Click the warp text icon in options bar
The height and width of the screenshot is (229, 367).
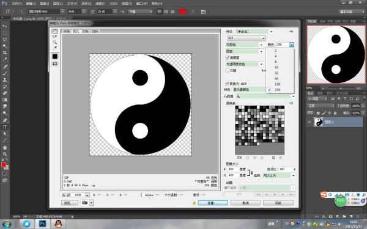[x=193, y=12]
